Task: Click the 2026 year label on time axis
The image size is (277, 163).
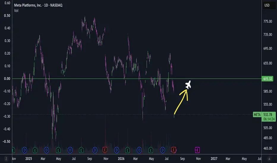Action: [121, 159]
